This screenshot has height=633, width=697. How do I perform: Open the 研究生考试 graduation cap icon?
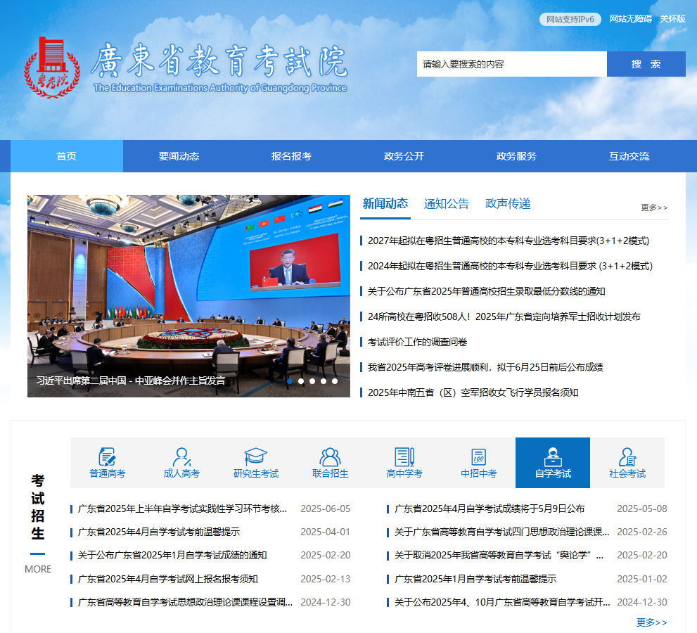click(256, 456)
